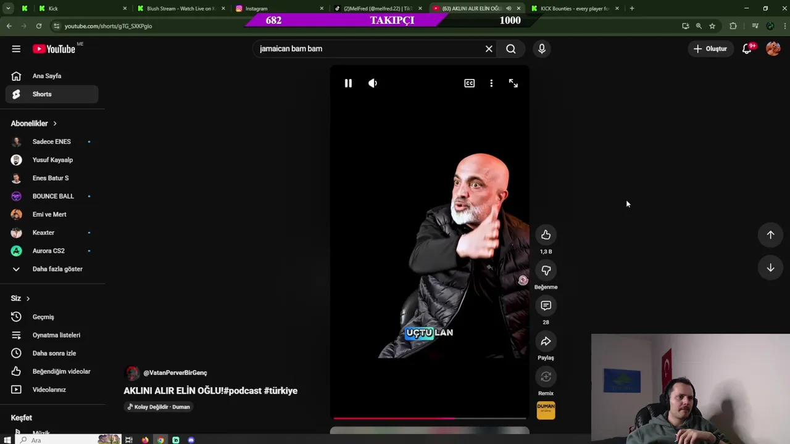Open the Enes Batur S channel
The image size is (790, 444).
52,178
